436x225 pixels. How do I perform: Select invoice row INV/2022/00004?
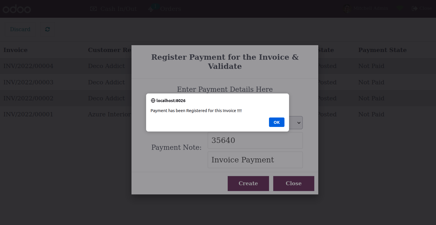218,66
